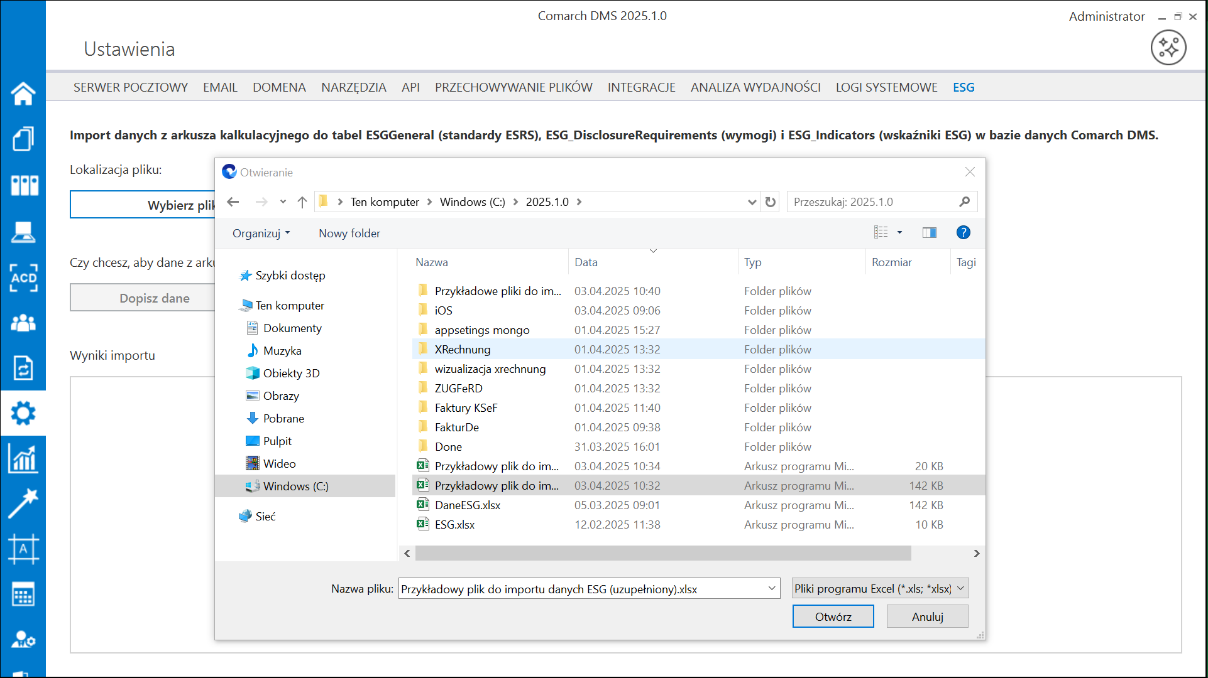Screen dimensions: 1208x678
Task: Open the user settings icon in the sidebar
Action: click(x=23, y=640)
